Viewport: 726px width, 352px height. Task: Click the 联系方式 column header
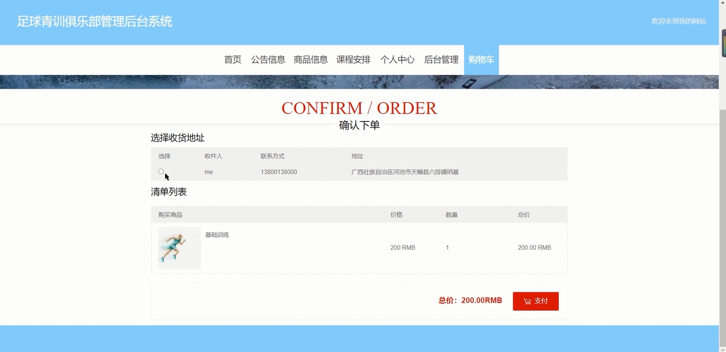[273, 156]
